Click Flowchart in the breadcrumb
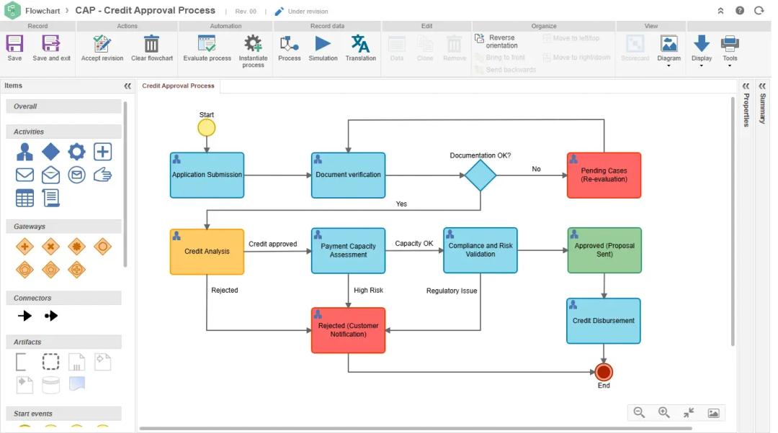This screenshot has width=778, height=433. point(43,11)
